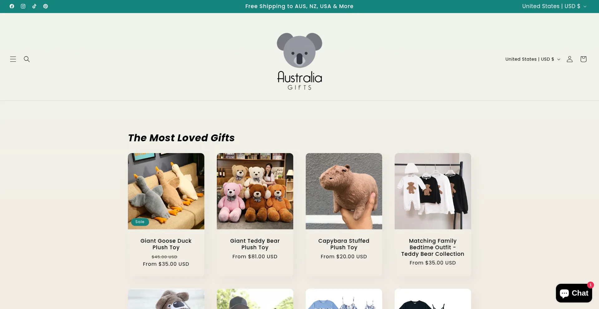The height and width of the screenshot is (309, 599).
Task: Open the search magnifier icon
Action: (x=27, y=59)
